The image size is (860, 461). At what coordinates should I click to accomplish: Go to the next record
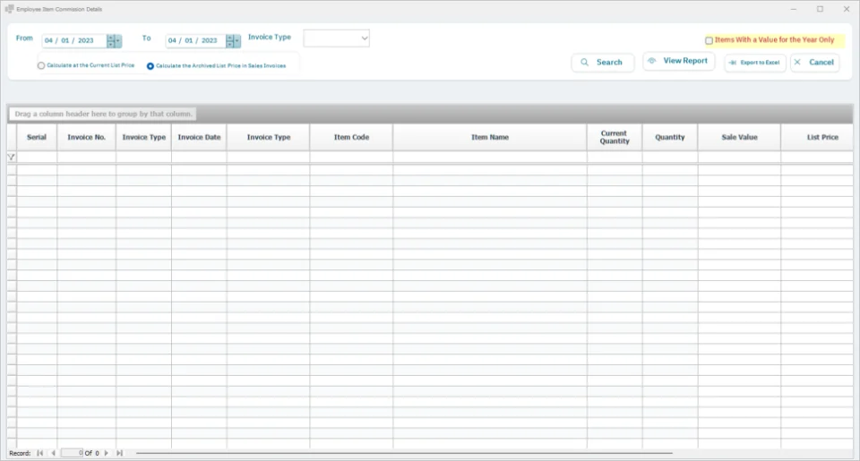pos(107,453)
